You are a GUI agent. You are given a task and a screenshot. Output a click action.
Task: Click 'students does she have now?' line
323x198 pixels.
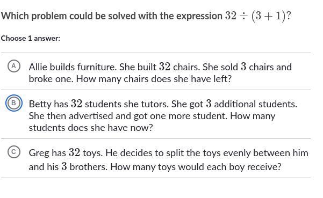pos(91,128)
